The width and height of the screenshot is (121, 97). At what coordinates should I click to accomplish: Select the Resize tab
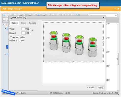(x=15, y=23)
